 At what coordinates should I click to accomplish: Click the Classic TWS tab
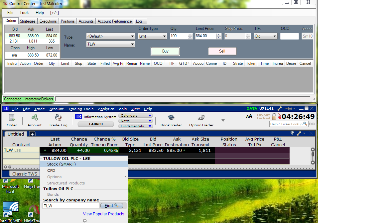point(24,174)
